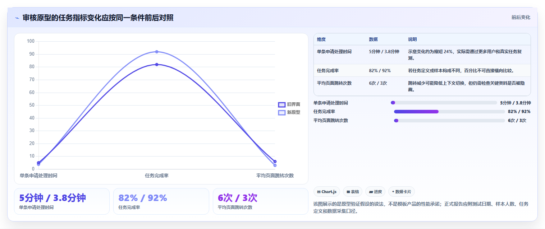
Task: Click the 数据 column header
Action: (x=373, y=39)
